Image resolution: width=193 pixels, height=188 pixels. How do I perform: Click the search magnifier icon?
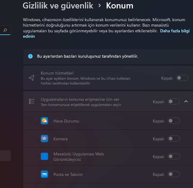(5, 30)
